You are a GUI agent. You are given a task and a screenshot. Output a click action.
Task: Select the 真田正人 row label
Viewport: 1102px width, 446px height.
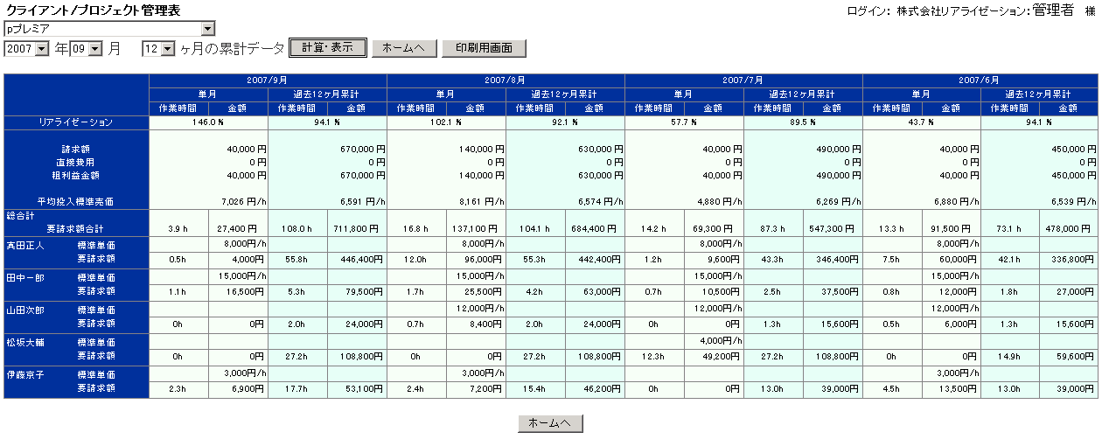(24, 244)
